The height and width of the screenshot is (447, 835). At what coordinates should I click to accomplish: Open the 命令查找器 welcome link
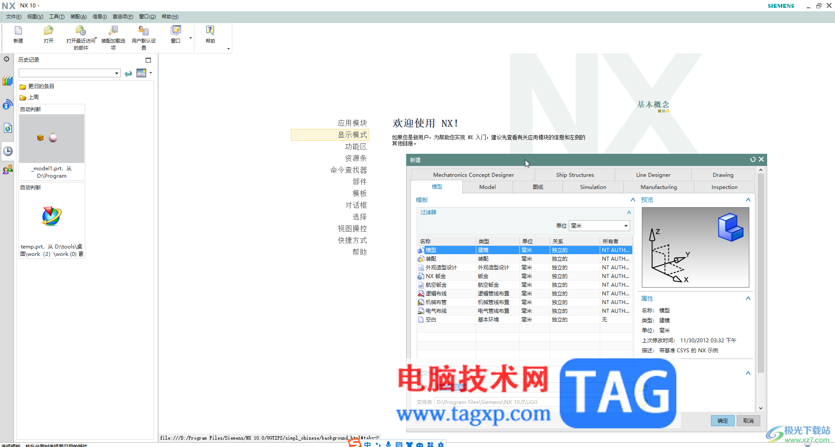348,170
